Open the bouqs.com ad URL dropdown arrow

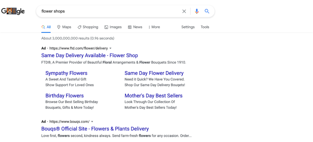(92, 122)
